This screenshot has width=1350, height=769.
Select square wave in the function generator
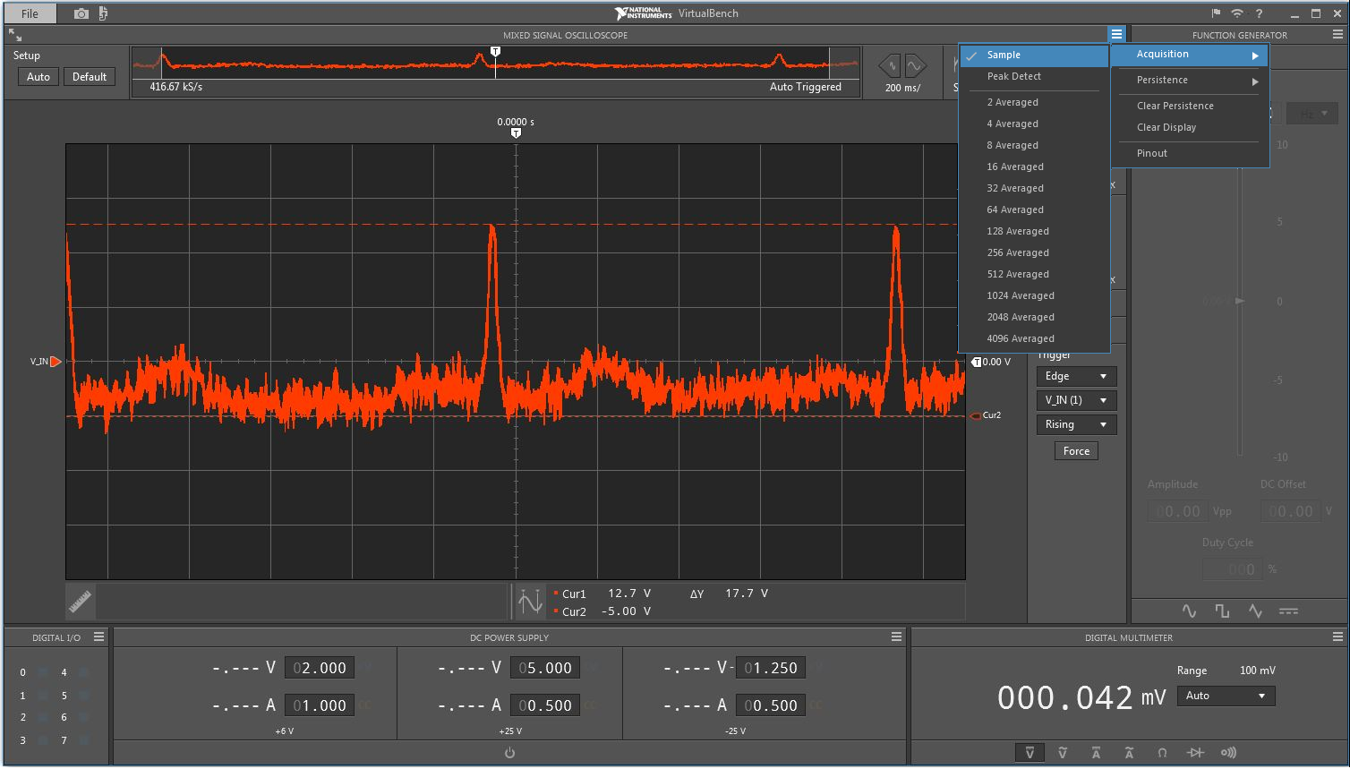[x=1222, y=611]
